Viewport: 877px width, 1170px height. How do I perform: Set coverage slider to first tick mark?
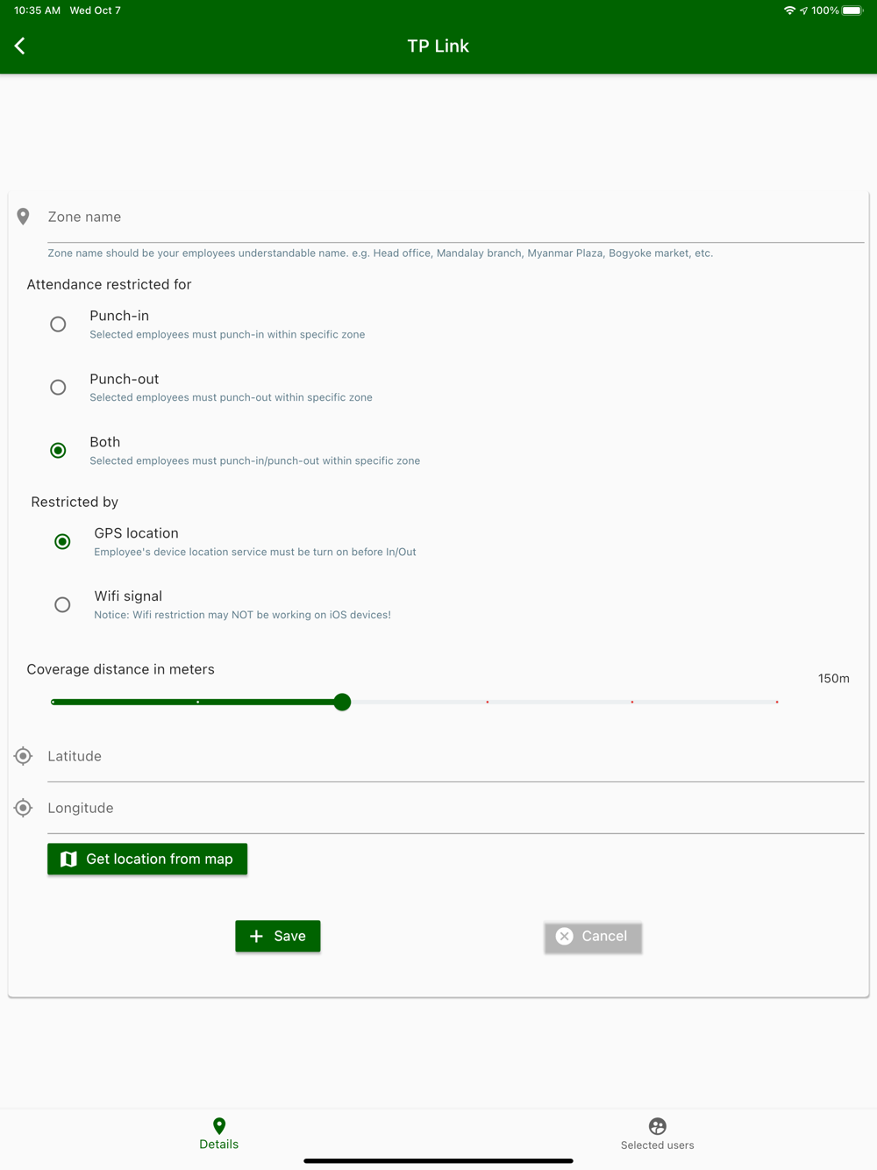pyautogui.click(x=53, y=702)
